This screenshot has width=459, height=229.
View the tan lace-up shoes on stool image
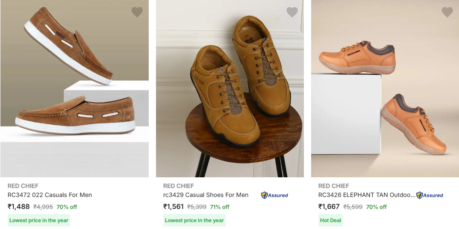point(229,88)
